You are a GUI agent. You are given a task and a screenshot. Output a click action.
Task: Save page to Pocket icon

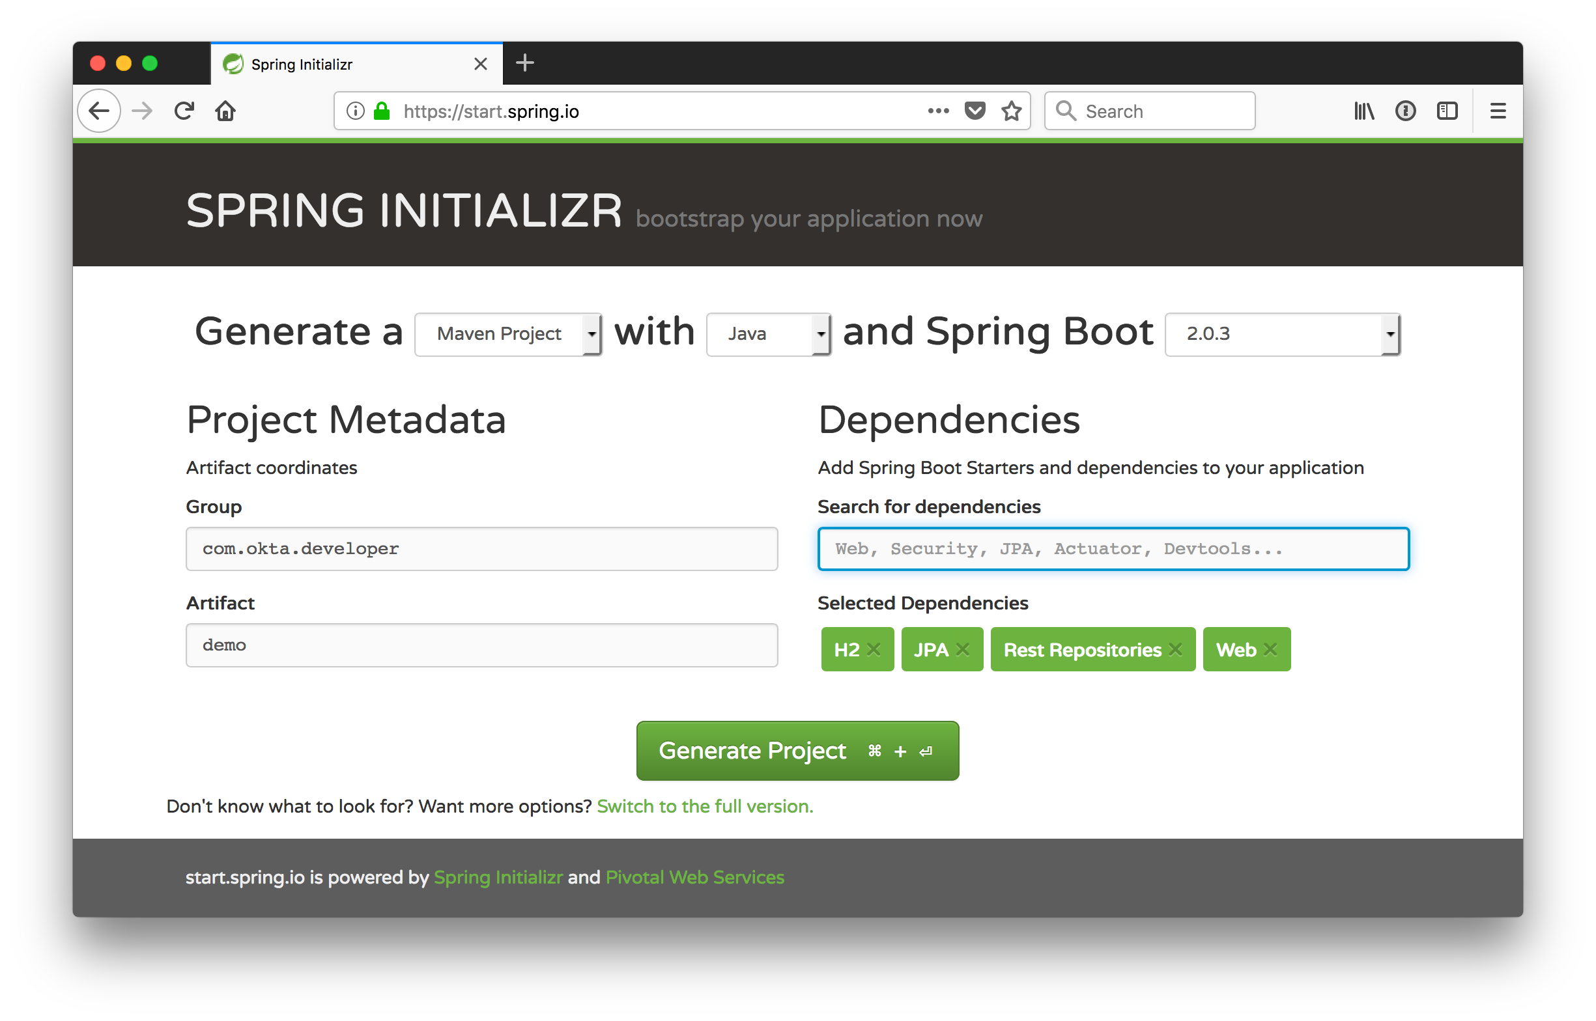tap(975, 111)
